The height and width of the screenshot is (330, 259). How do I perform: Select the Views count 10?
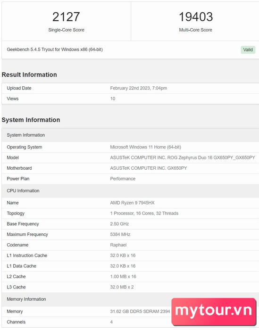coord(113,99)
